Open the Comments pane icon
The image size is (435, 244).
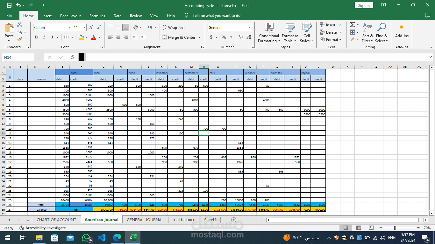(x=427, y=15)
